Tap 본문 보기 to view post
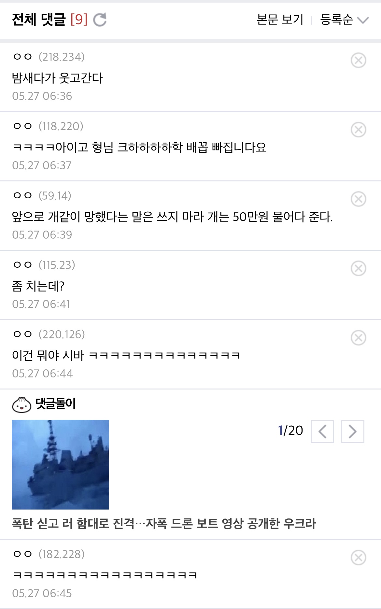 coord(280,20)
